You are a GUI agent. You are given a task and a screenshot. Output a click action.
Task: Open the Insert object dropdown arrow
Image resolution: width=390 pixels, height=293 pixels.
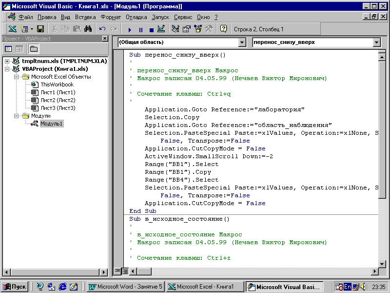point(32,29)
